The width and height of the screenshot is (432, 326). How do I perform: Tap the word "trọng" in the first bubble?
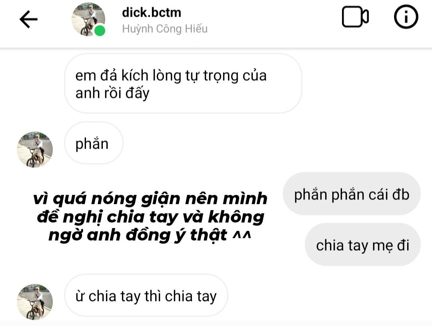click(221, 76)
